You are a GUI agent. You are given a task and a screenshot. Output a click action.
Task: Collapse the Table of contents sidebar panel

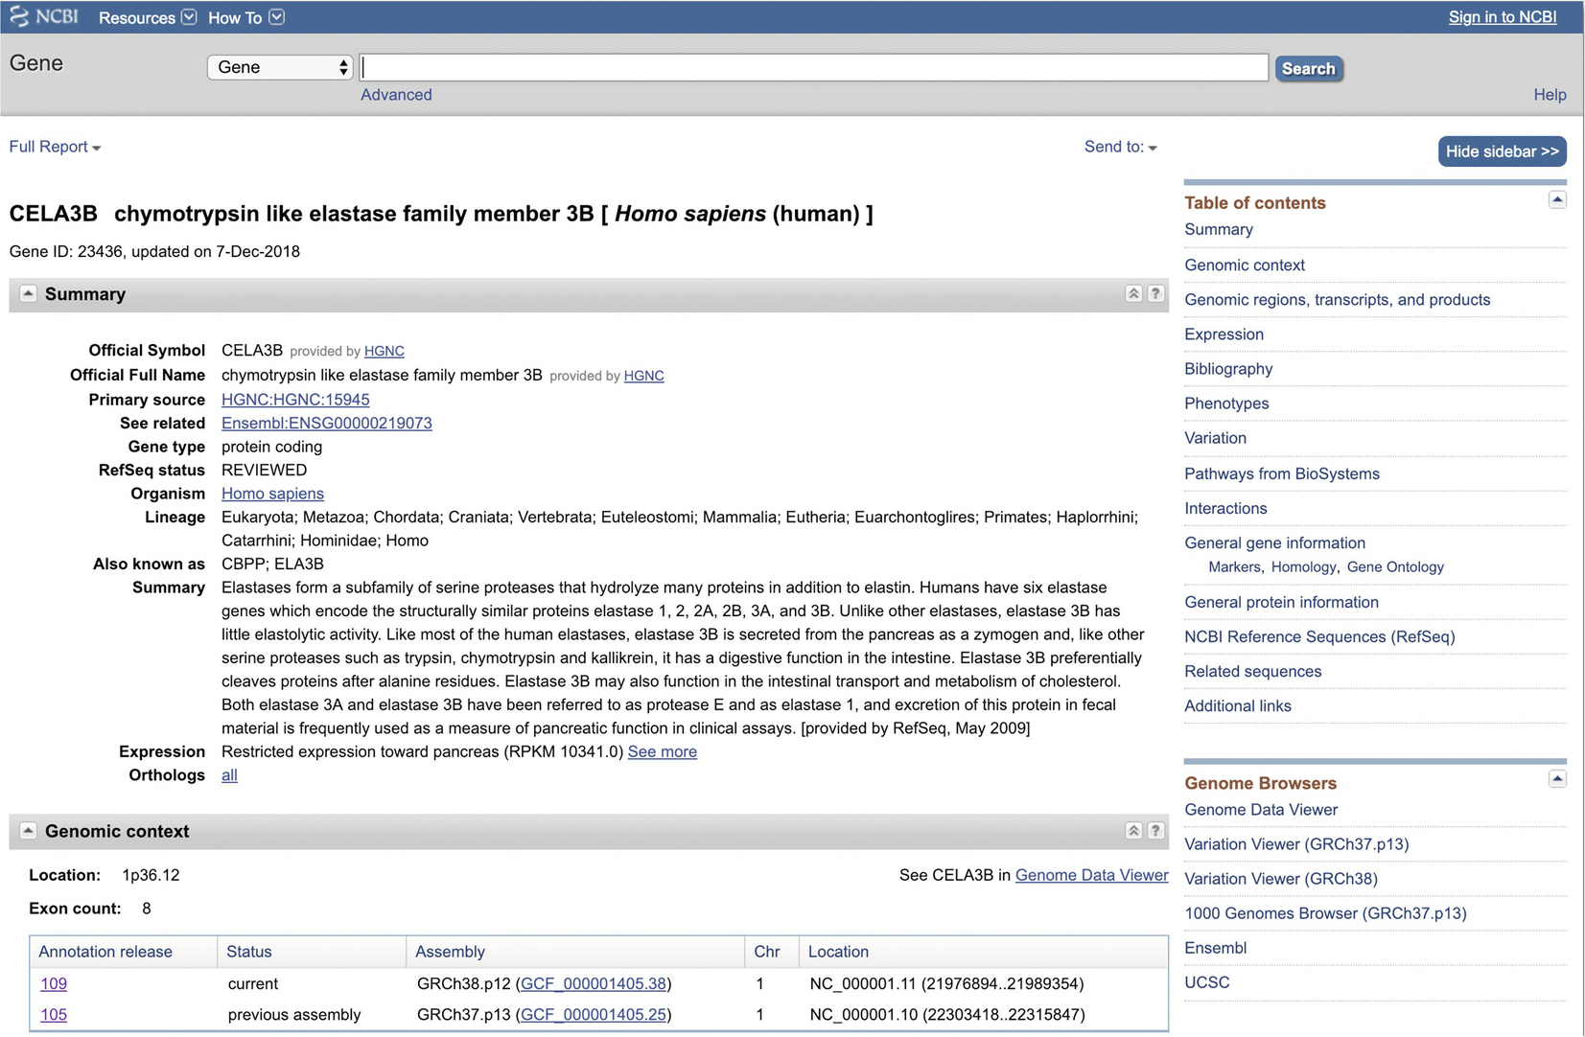(x=1557, y=199)
